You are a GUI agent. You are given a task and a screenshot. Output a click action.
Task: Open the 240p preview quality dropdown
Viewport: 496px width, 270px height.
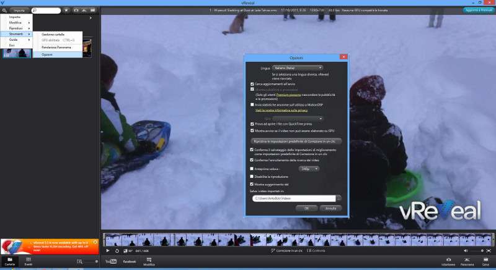[309, 168]
